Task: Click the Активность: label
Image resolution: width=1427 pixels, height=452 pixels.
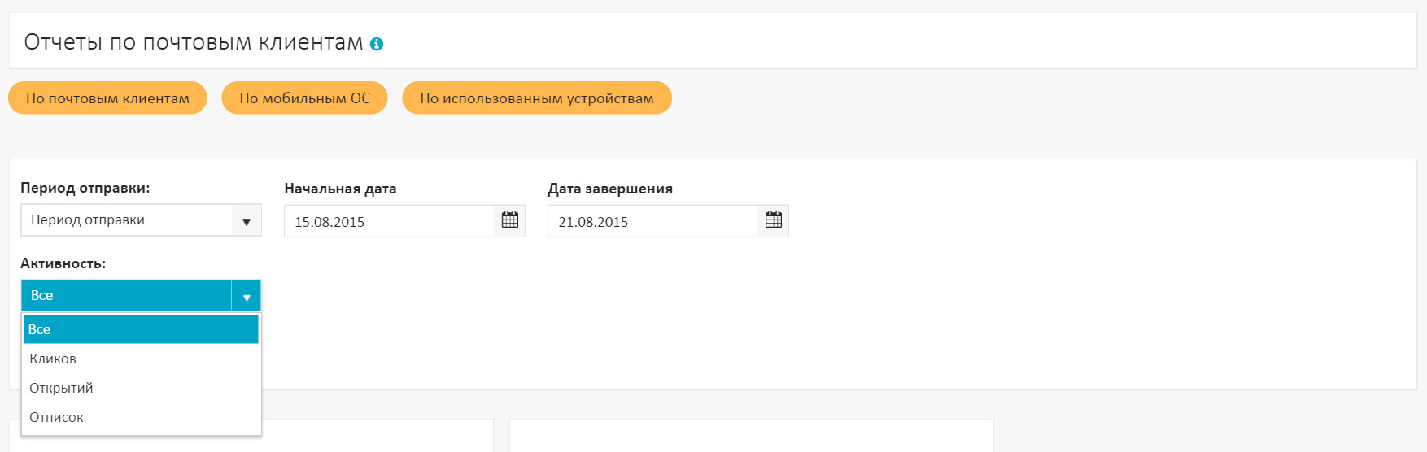Action: (x=63, y=263)
